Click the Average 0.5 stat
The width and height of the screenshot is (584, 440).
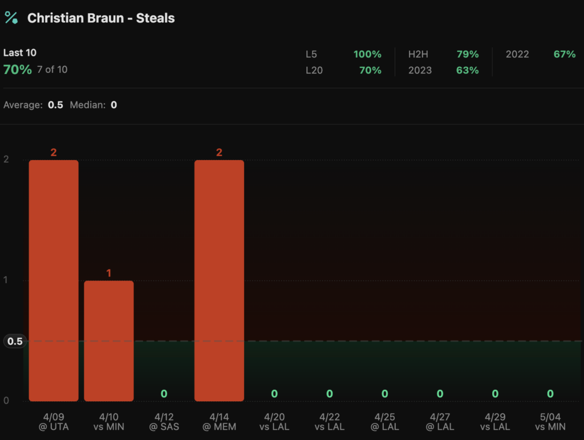(33, 105)
